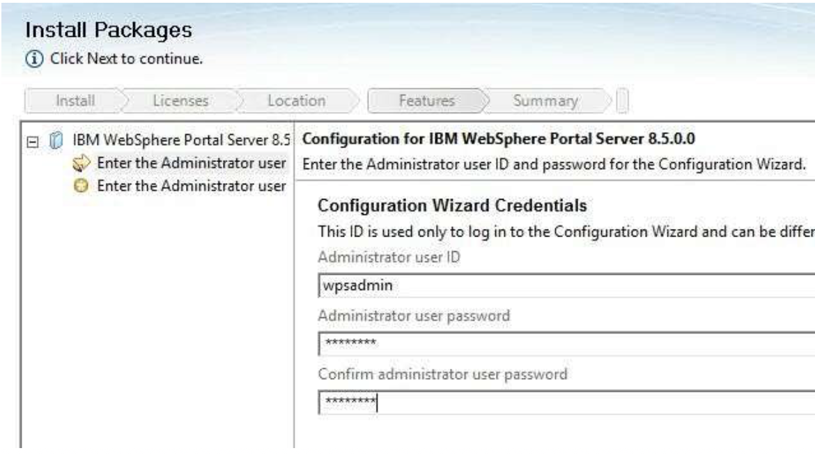Focus the Confirm administrator user password field
The image size is (815, 462).
point(557,402)
